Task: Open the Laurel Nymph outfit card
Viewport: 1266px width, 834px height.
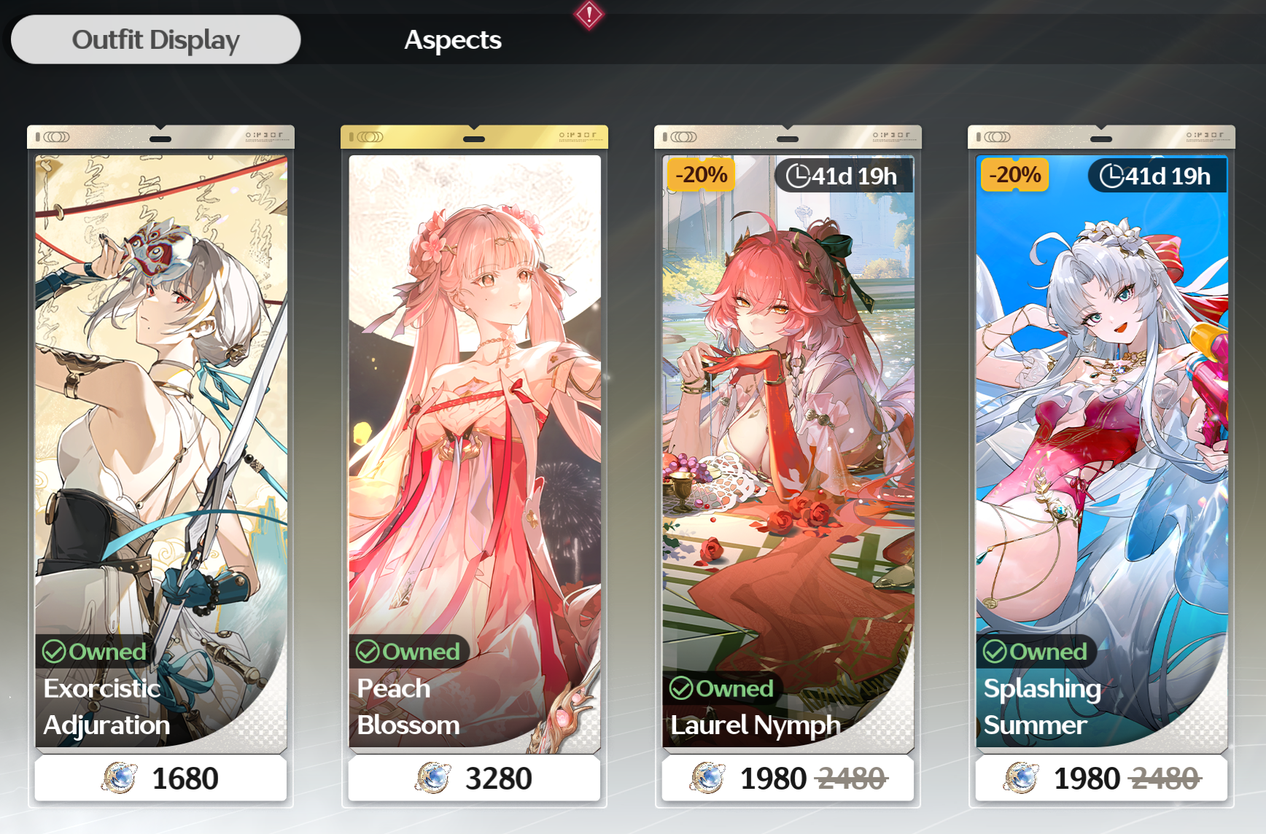Action: (x=788, y=450)
